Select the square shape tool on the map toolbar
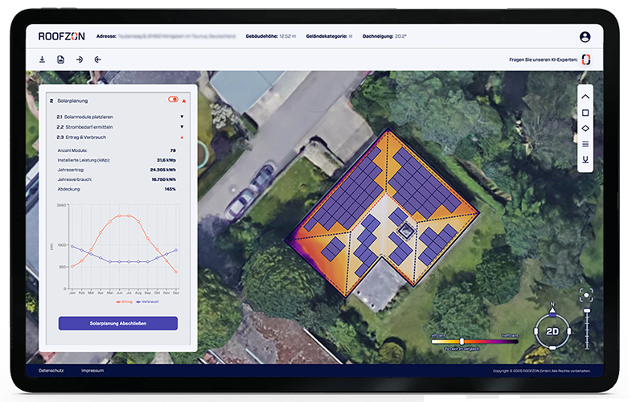The image size is (632, 402). (x=585, y=113)
